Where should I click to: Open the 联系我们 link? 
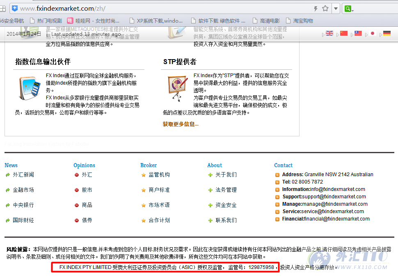tap(226, 221)
